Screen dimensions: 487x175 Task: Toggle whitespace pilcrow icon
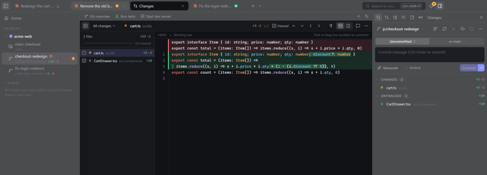tap(331, 26)
